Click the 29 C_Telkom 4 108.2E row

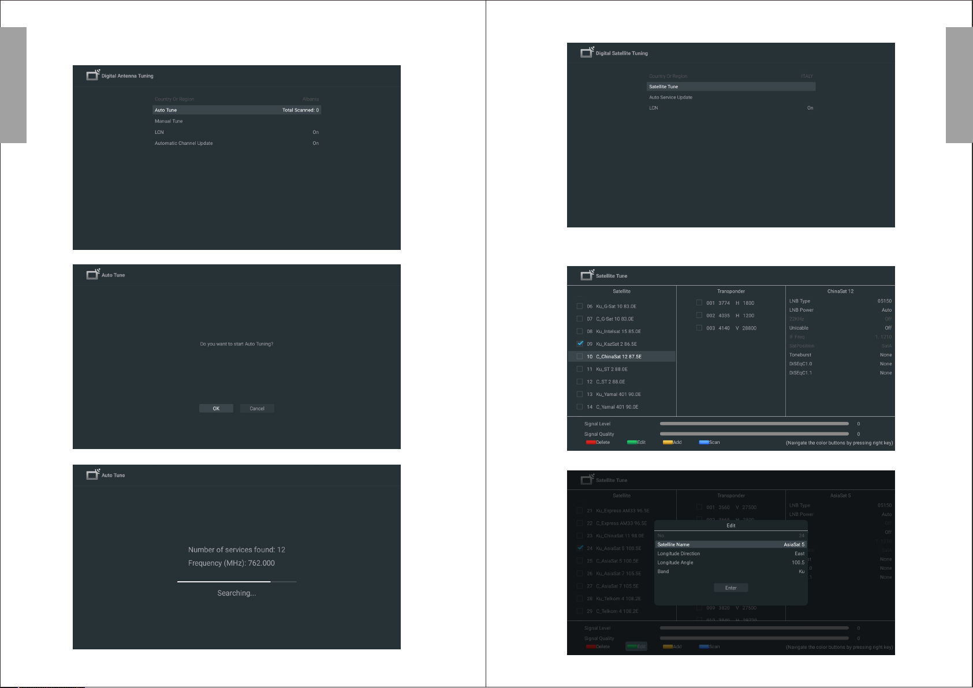tap(621, 611)
